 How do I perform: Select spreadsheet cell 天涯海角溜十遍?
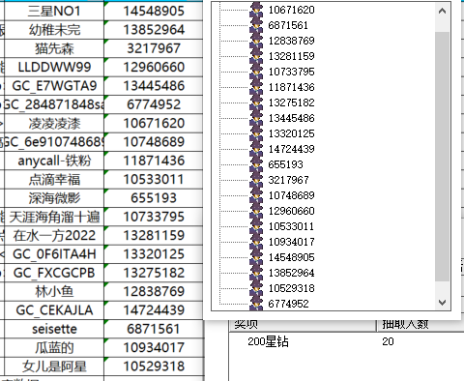54,217
